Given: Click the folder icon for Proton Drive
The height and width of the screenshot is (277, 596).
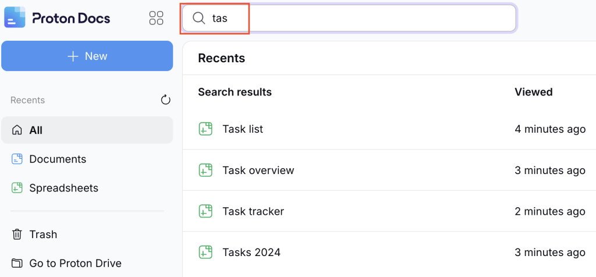Looking at the screenshot, I should tap(17, 263).
